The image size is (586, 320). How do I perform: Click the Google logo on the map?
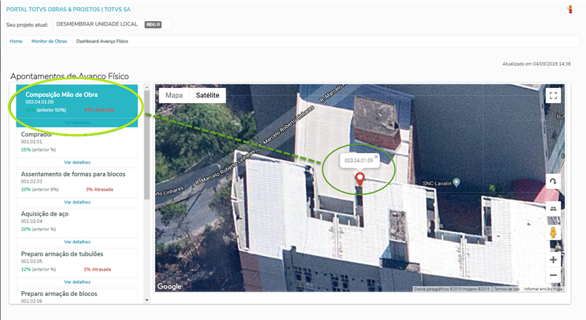(169, 286)
